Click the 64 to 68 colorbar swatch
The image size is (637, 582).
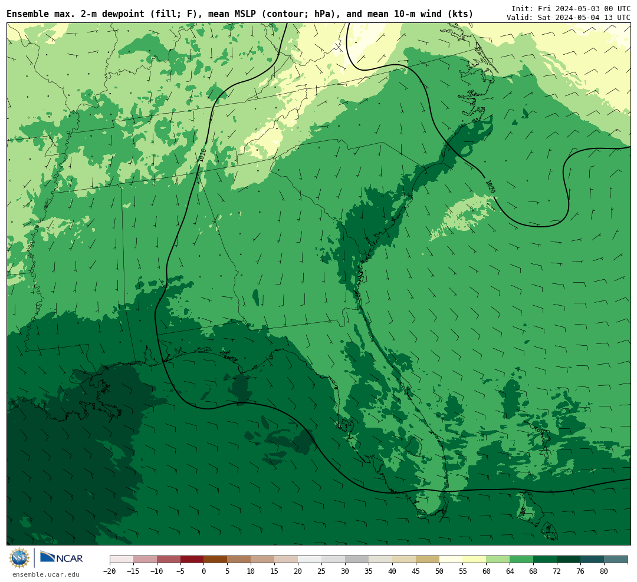[x=521, y=560]
